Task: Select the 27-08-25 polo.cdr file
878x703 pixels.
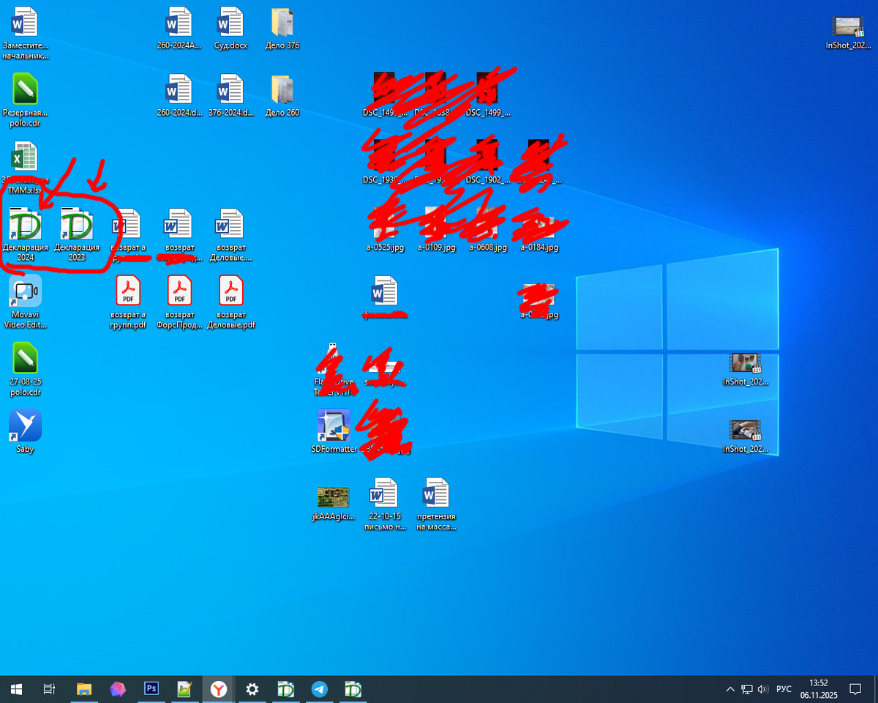Action: tap(26, 370)
